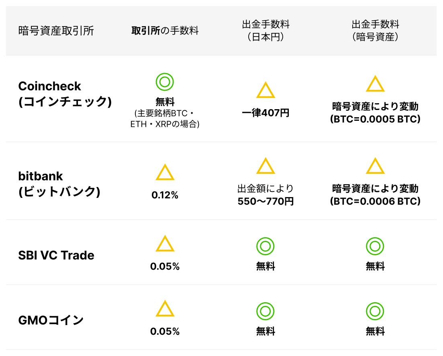
Task: Click SBI VC Trade's yen withdrawal double-circle icon
Action: 265,246
